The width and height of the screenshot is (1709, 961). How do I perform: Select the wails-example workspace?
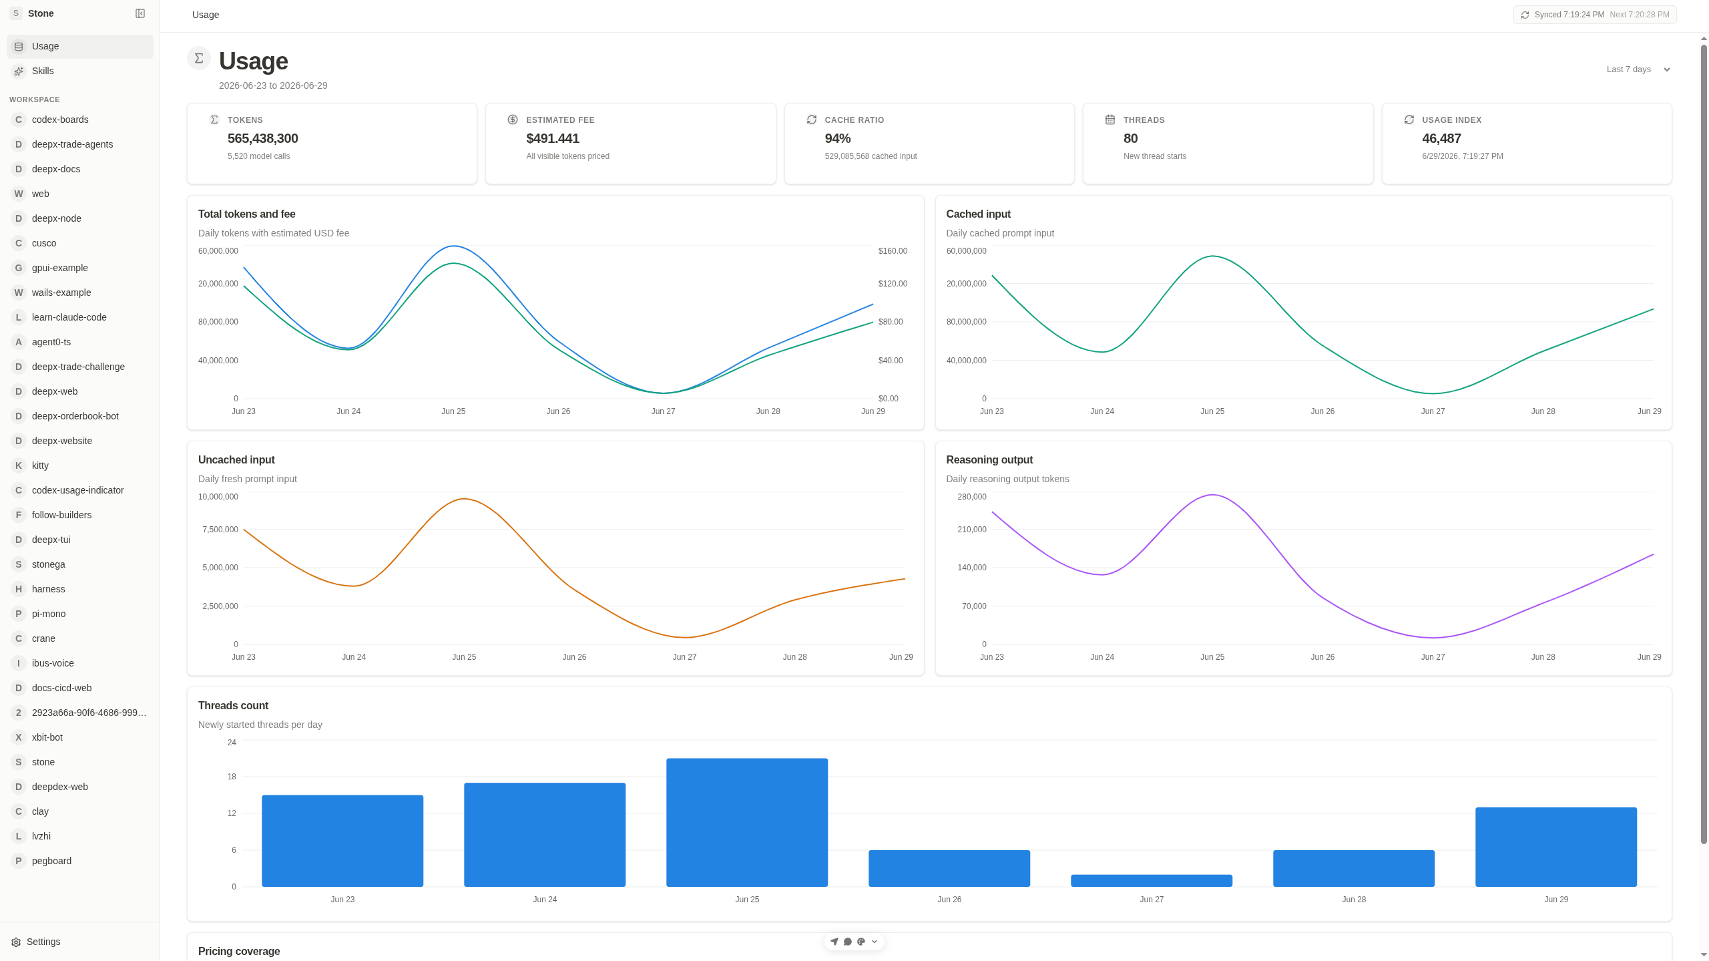click(80, 293)
